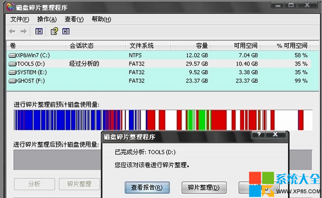Click the greyed 碎片整理 main window button

pos(79,184)
